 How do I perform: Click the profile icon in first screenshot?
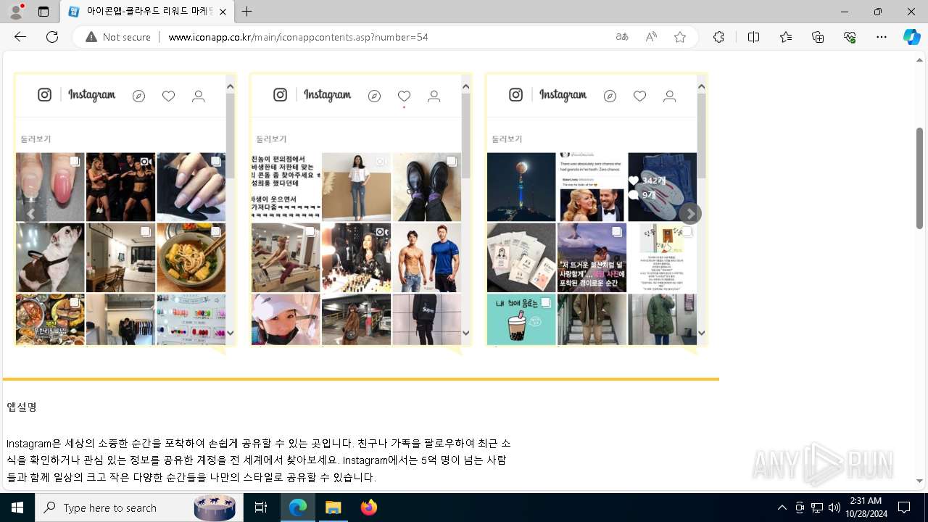tap(199, 96)
